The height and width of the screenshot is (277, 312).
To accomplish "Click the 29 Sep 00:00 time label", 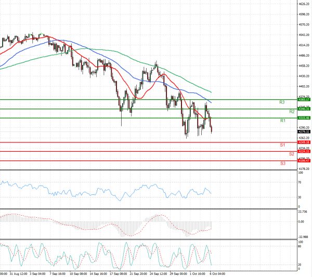I will click(x=178, y=274).
